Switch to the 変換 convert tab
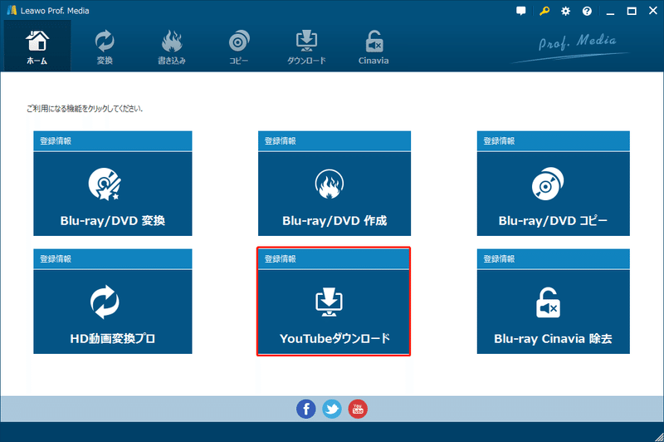Screen dimensions: 664x442 coord(105,47)
